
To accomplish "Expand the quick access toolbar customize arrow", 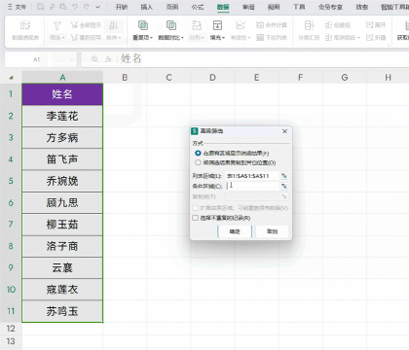I will [98, 7].
